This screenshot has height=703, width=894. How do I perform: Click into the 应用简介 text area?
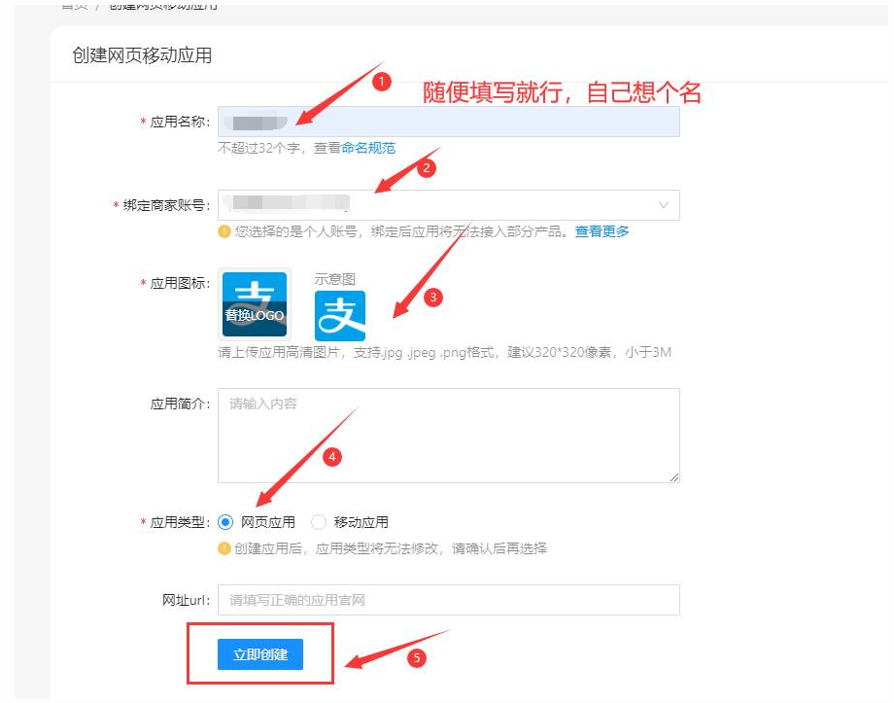click(448, 435)
